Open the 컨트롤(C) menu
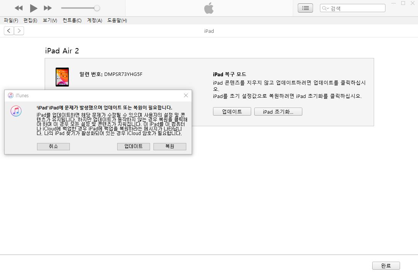This screenshot has height=275, width=418. 72,21
